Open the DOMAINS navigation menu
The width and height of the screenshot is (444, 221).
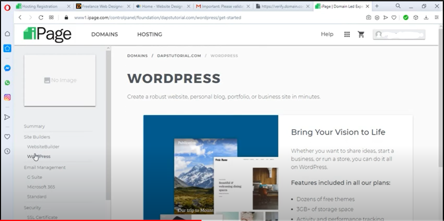click(104, 34)
